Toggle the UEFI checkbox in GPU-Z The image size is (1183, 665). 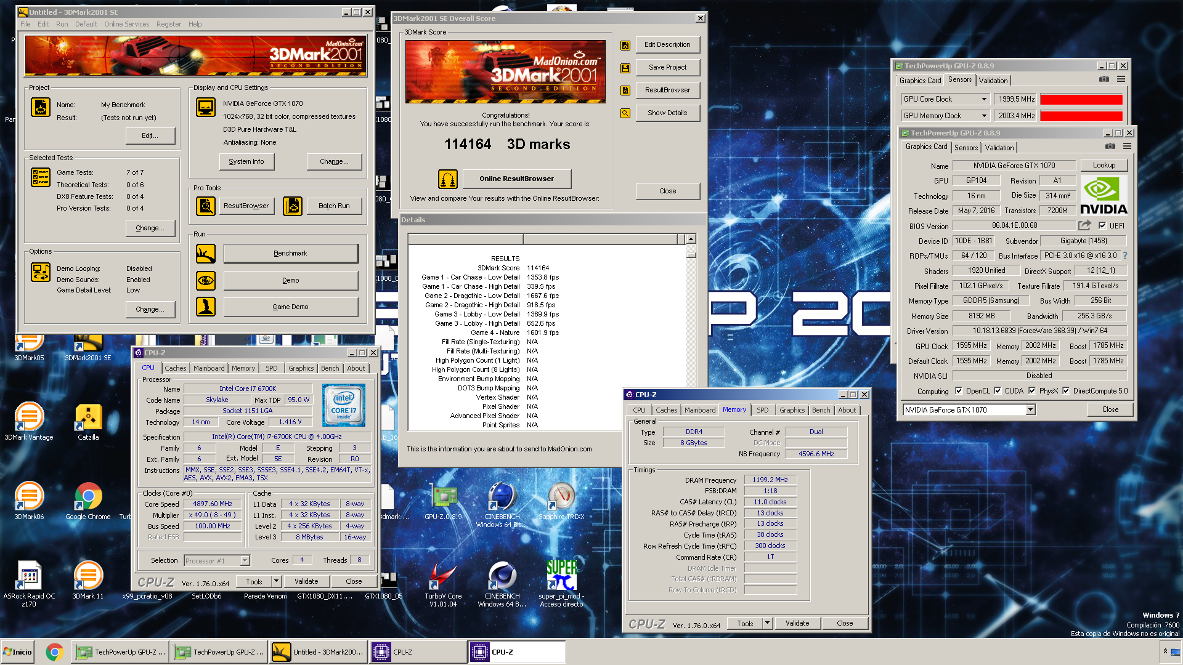(x=1102, y=225)
